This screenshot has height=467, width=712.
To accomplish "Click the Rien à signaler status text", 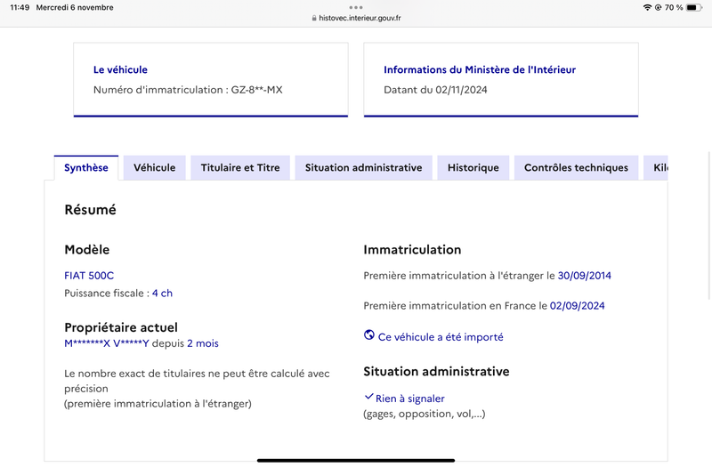I will point(410,399).
